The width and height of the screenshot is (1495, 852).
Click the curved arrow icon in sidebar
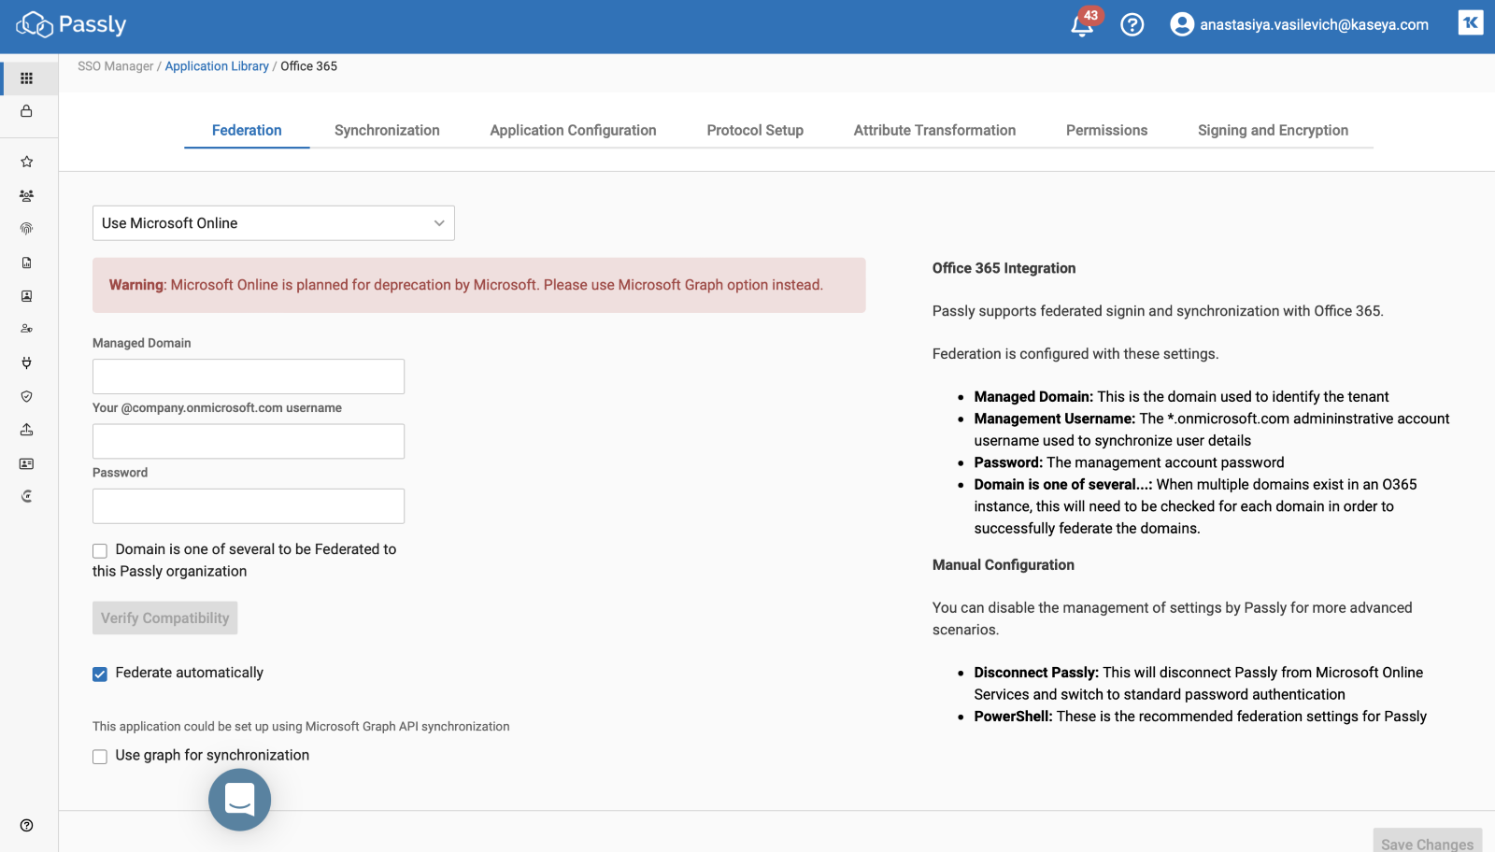(x=27, y=496)
